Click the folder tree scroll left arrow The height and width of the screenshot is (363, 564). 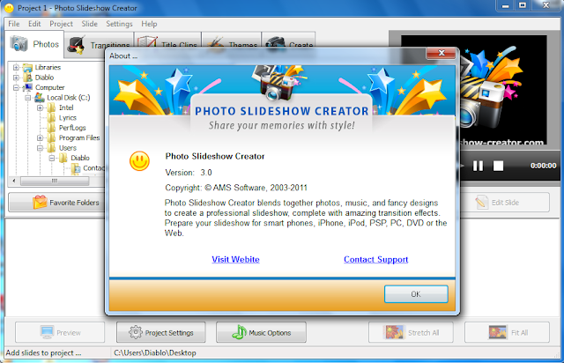click(x=14, y=181)
